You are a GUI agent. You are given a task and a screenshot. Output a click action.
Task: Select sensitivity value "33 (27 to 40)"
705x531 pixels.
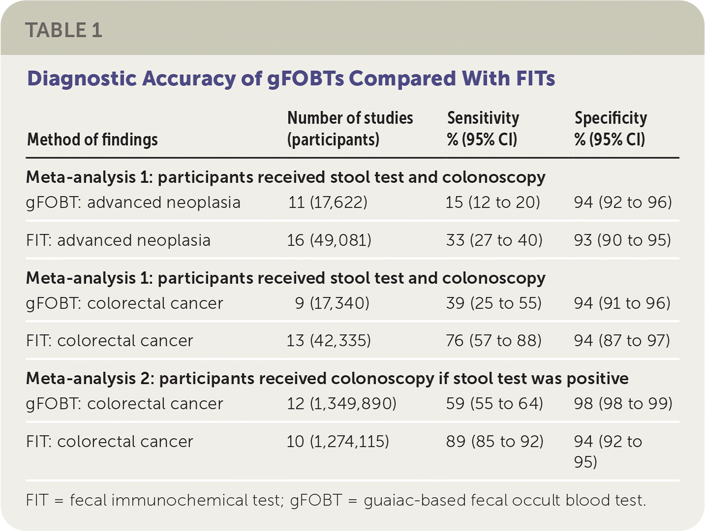[x=494, y=240]
